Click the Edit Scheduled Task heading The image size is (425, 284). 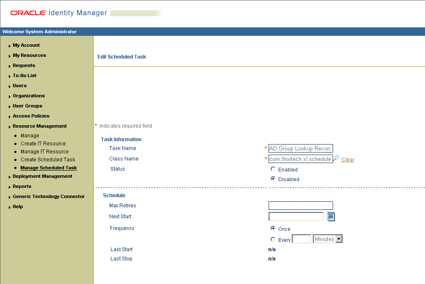tap(122, 56)
